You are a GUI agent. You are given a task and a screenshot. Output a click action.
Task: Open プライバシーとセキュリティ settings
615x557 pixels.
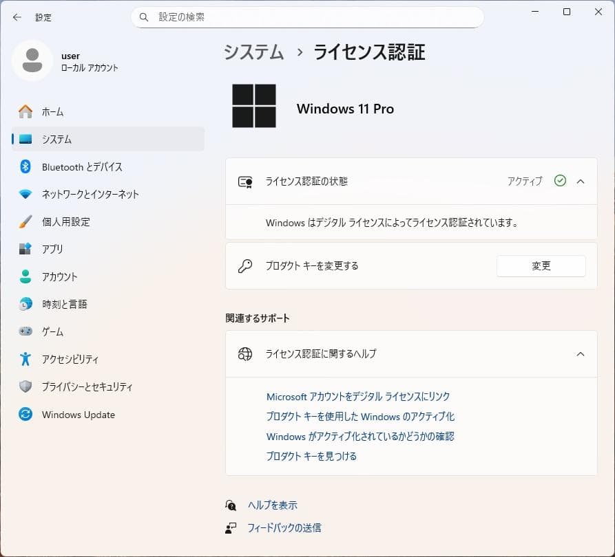(x=108, y=386)
